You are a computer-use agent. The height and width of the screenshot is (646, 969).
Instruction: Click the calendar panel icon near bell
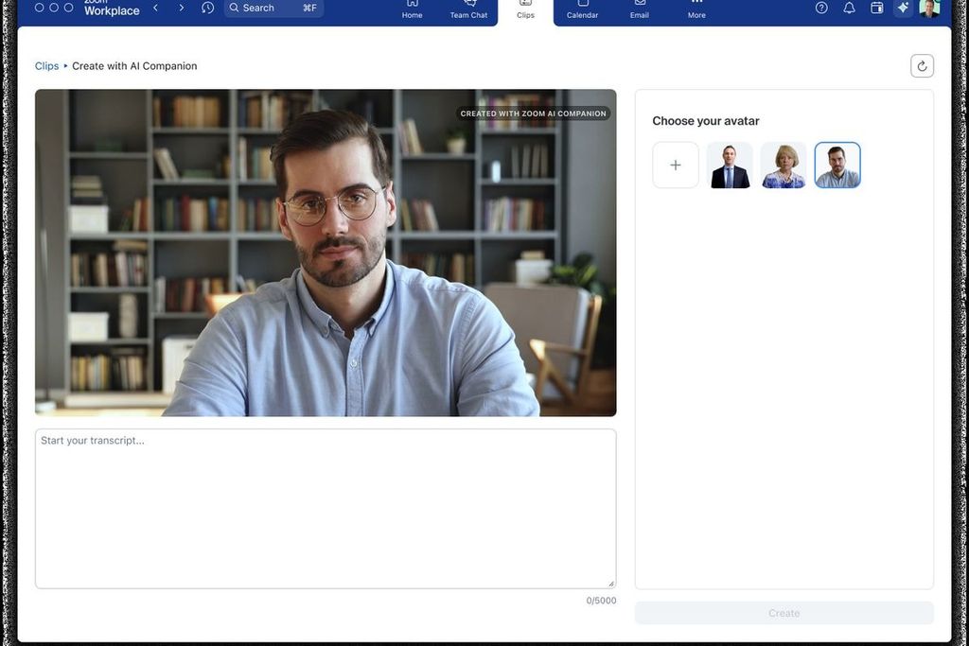(876, 8)
